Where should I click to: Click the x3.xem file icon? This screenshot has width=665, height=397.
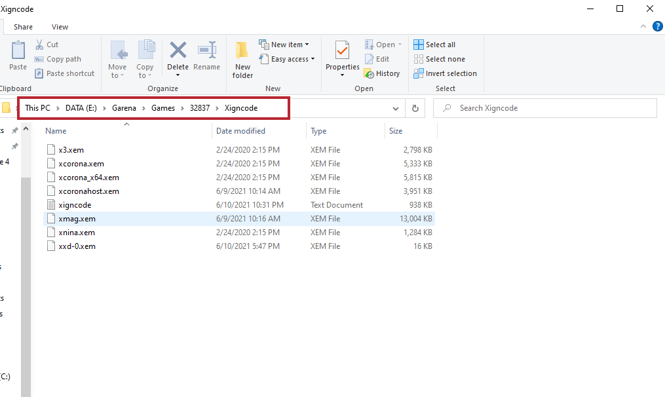pyautogui.click(x=51, y=150)
